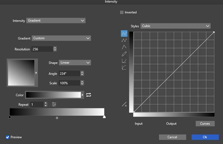This screenshot has height=144, width=223.
Task: Click the Repeat value field
Action: click(37, 104)
